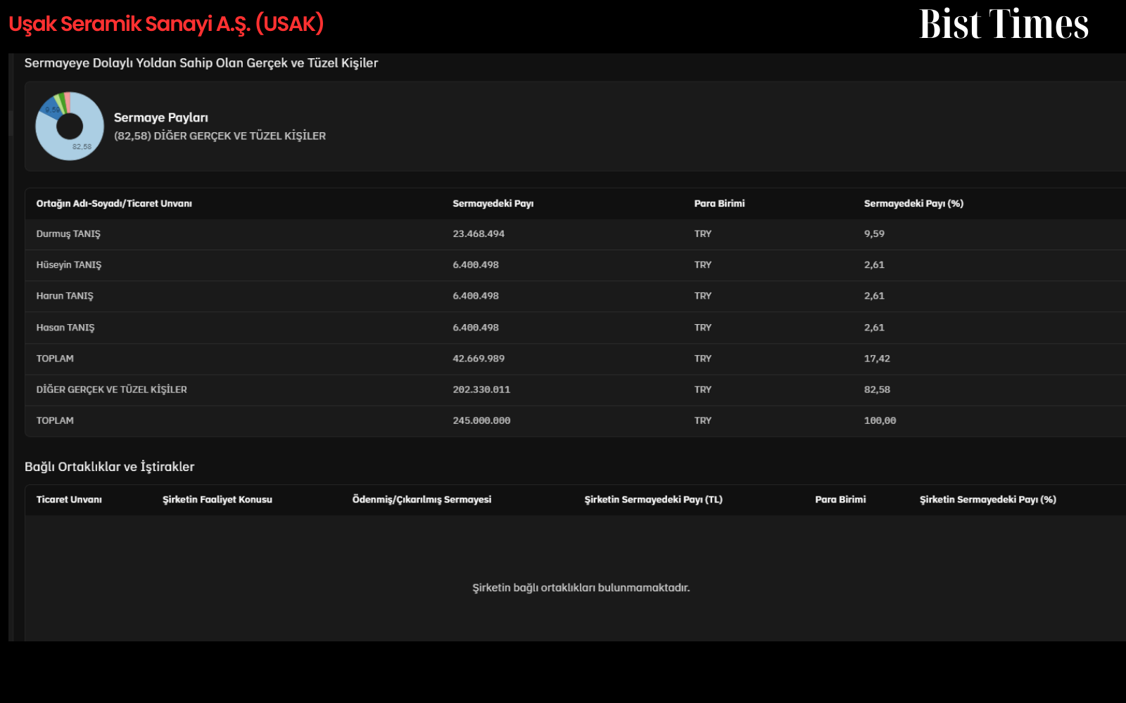Click the Sermaye Payları donut chart
Screen dimensions: 1126x703
pyautogui.click(x=70, y=127)
